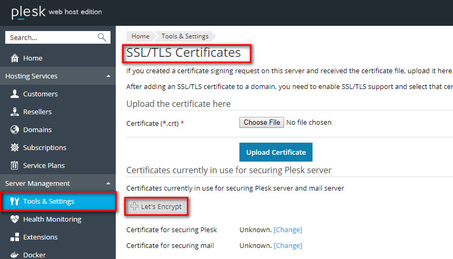Open Home via house icon

click(14, 58)
